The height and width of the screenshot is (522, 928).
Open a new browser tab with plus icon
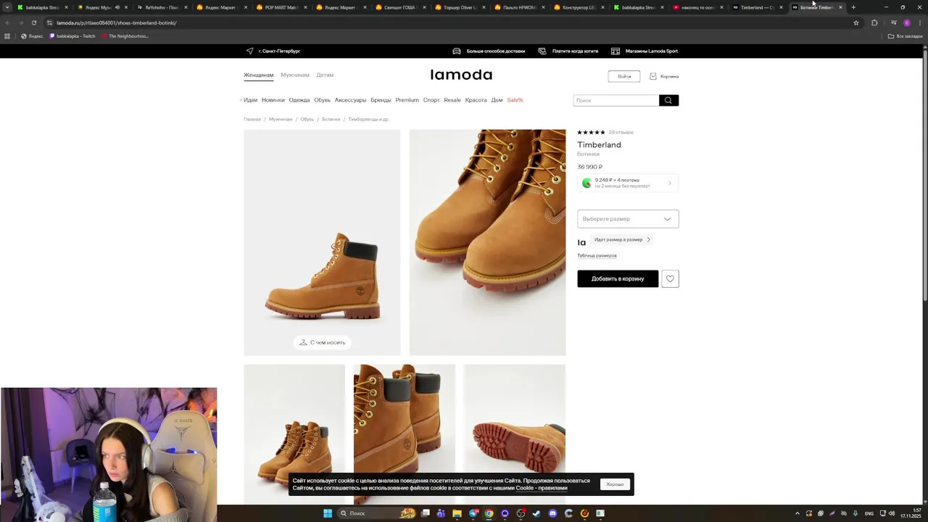[x=853, y=7]
